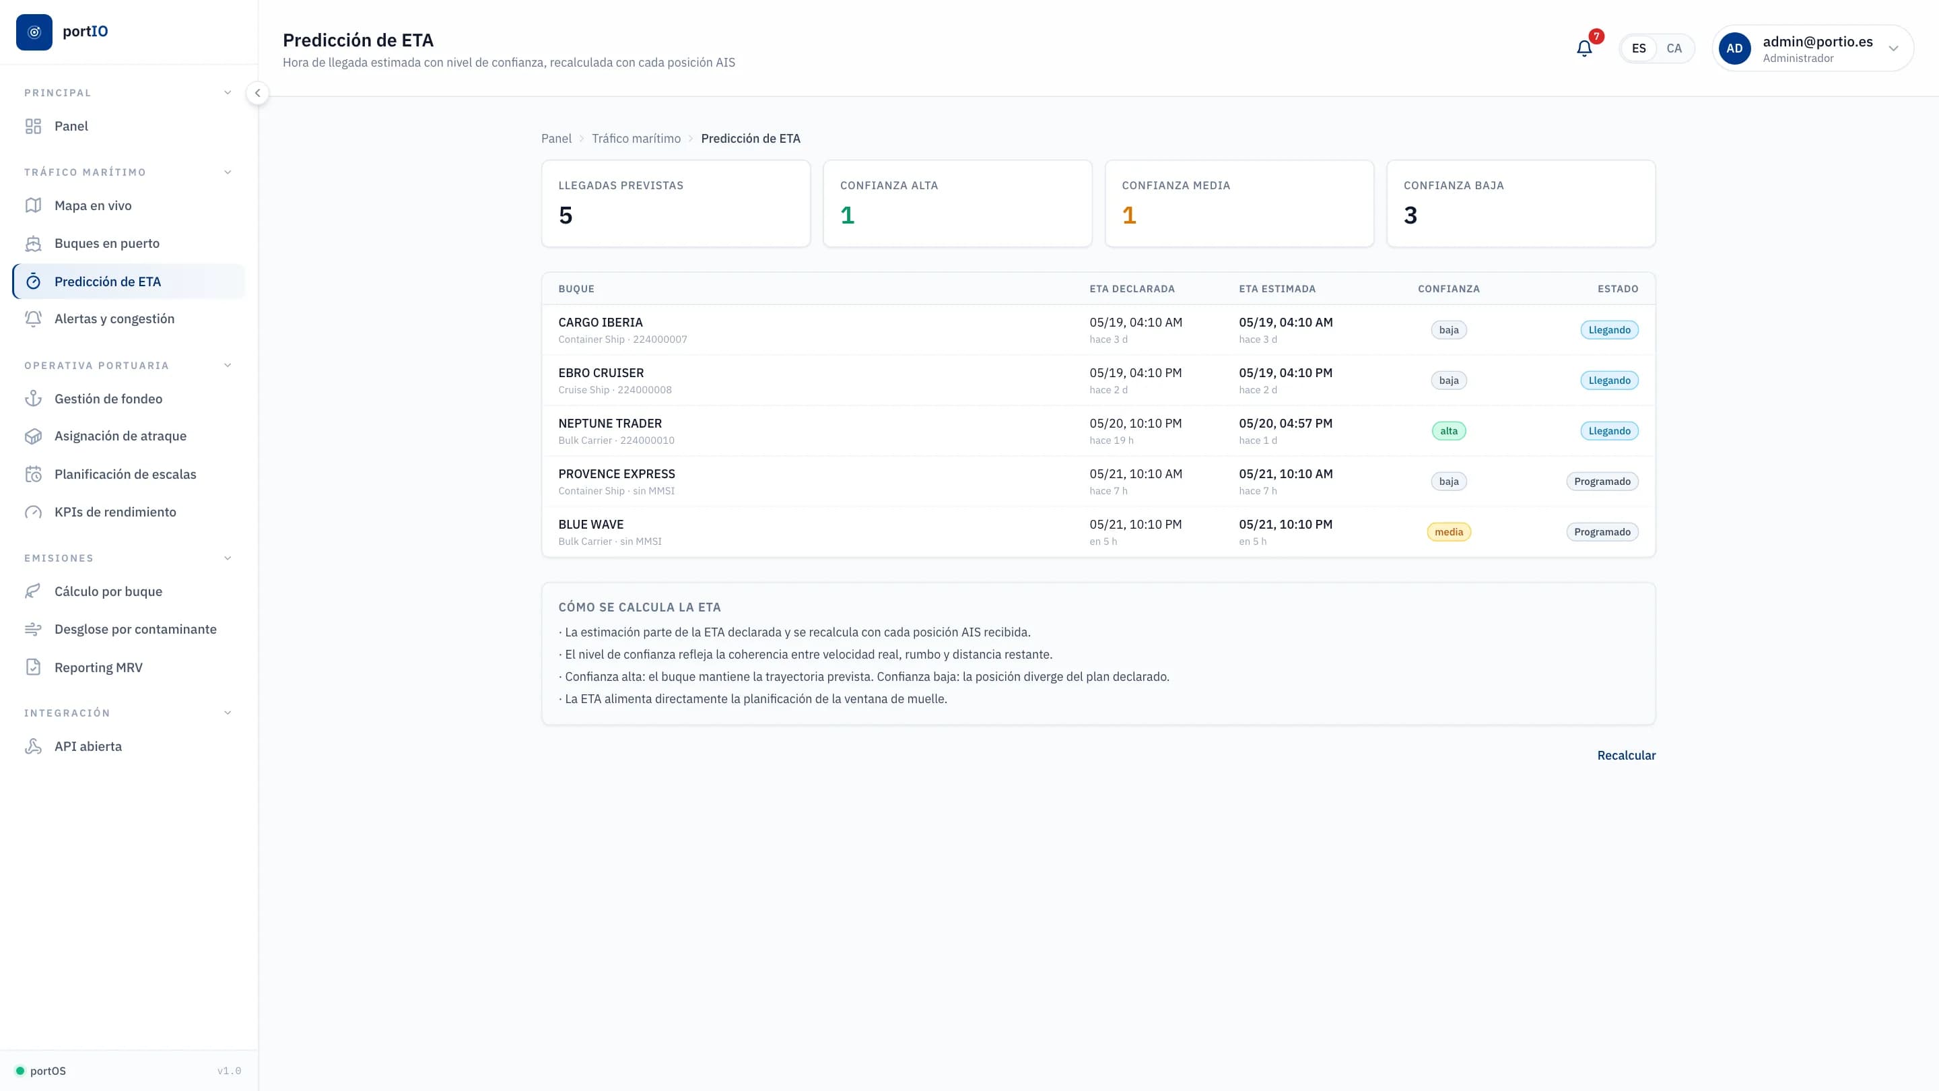Click the Programado badge for BLUE WAVE
The width and height of the screenshot is (1939, 1091).
[x=1602, y=531]
